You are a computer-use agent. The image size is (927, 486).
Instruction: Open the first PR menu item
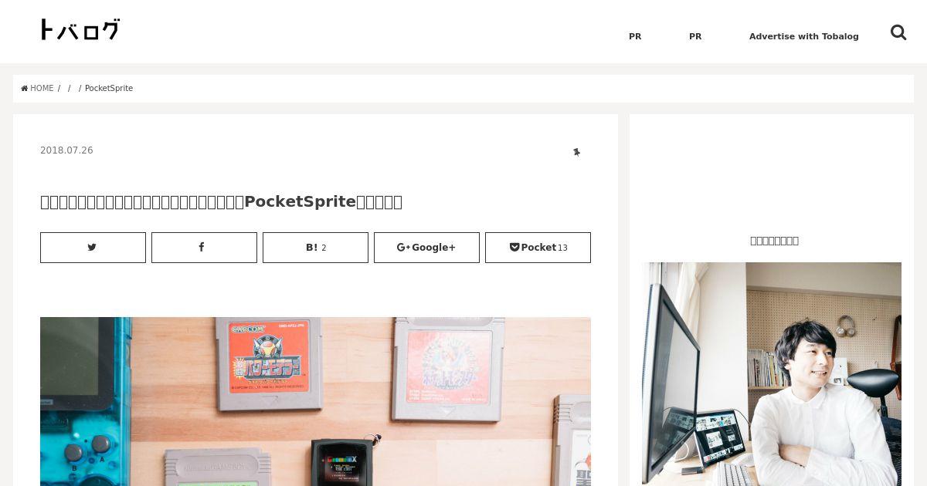tap(635, 36)
